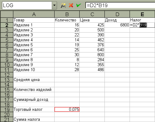Screen dimensions: 155x122
Task: Click the 'Доход' header cell
Action: pos(117,20)
